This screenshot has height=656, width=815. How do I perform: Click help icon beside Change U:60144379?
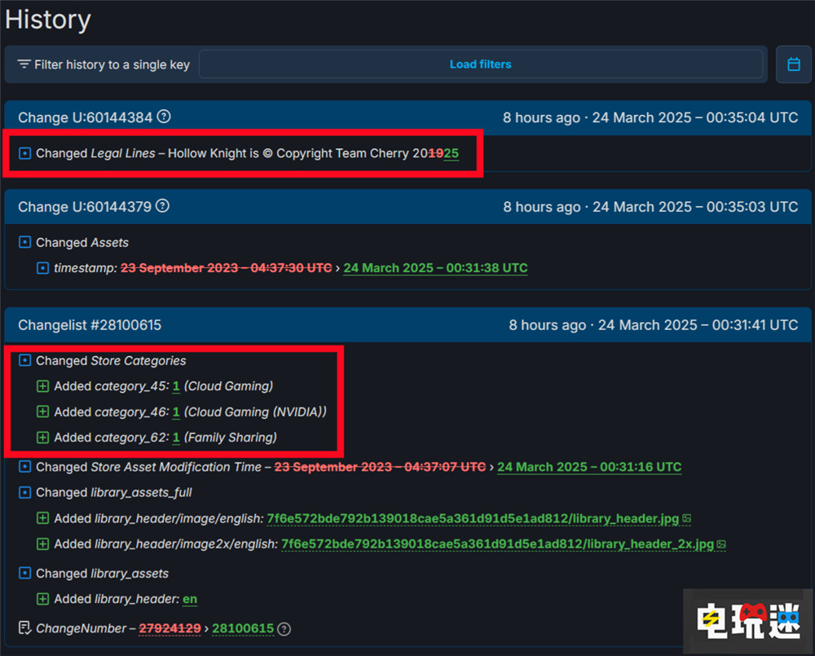point(163,206)
